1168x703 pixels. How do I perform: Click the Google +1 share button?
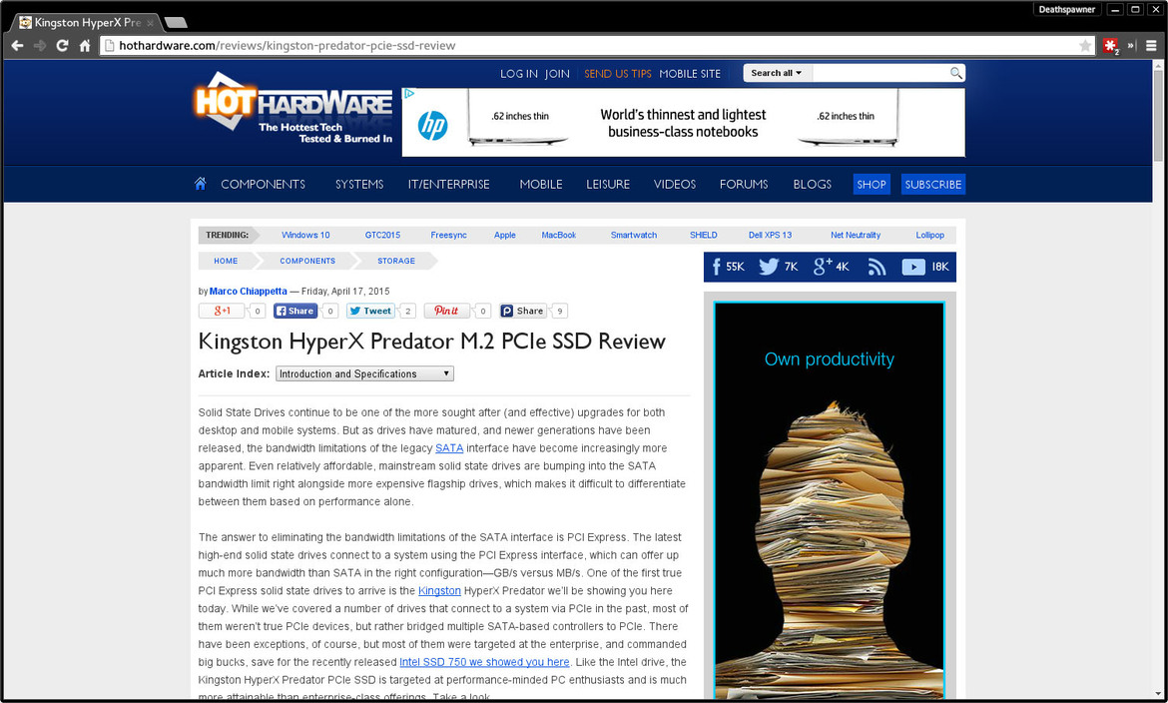pos(222,311)
